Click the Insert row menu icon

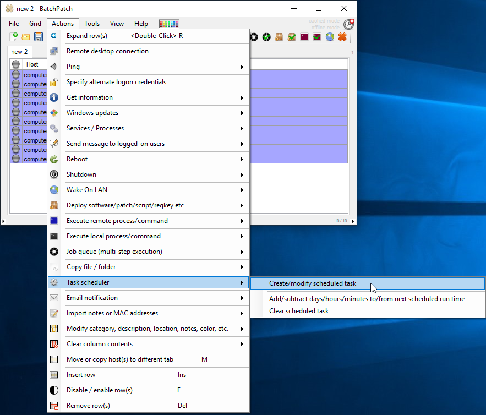[54, 375]
